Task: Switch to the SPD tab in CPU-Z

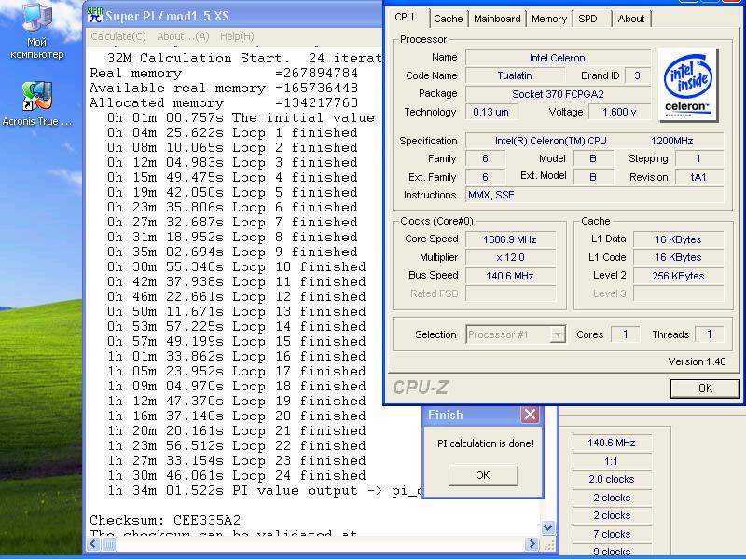Action: [x=591, y=19]
